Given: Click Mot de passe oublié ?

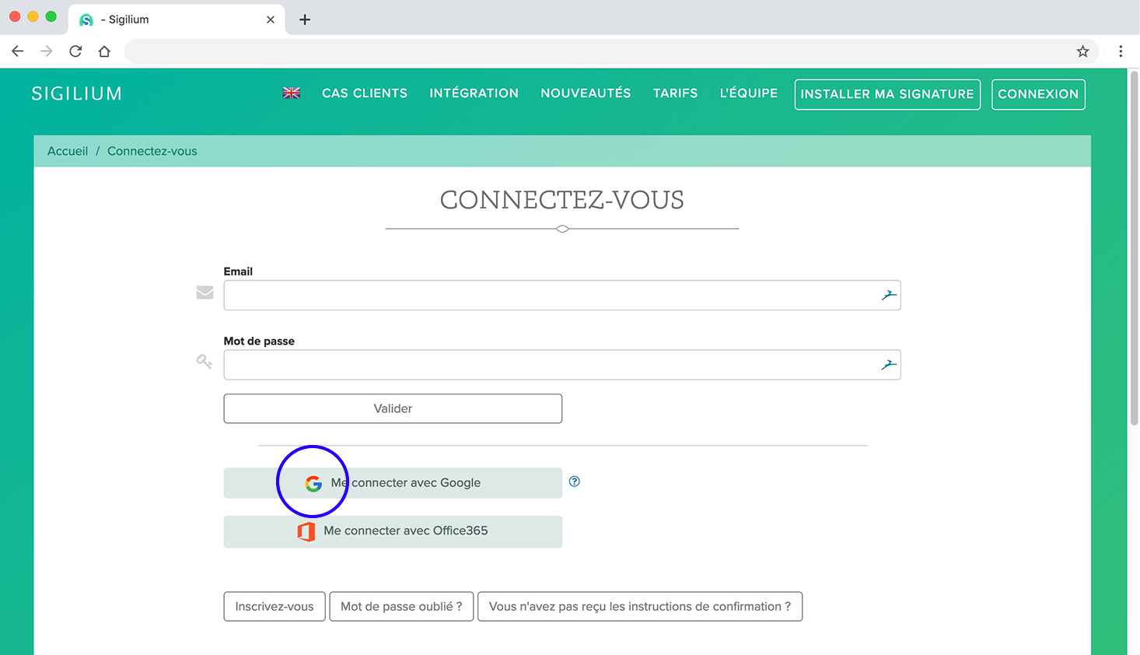Looking at the screenshot, I should (x=401, y=607).
